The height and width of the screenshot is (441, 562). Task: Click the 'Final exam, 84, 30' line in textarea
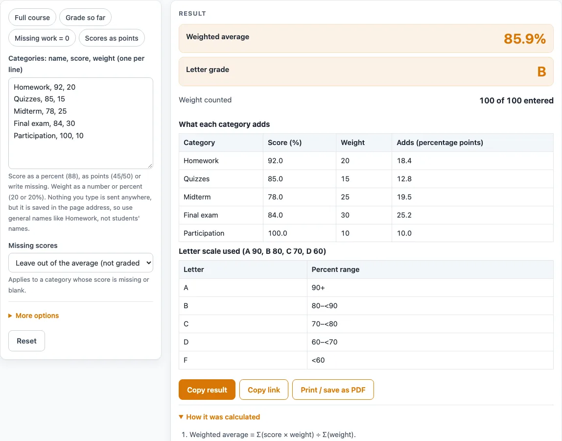point(45,123)
